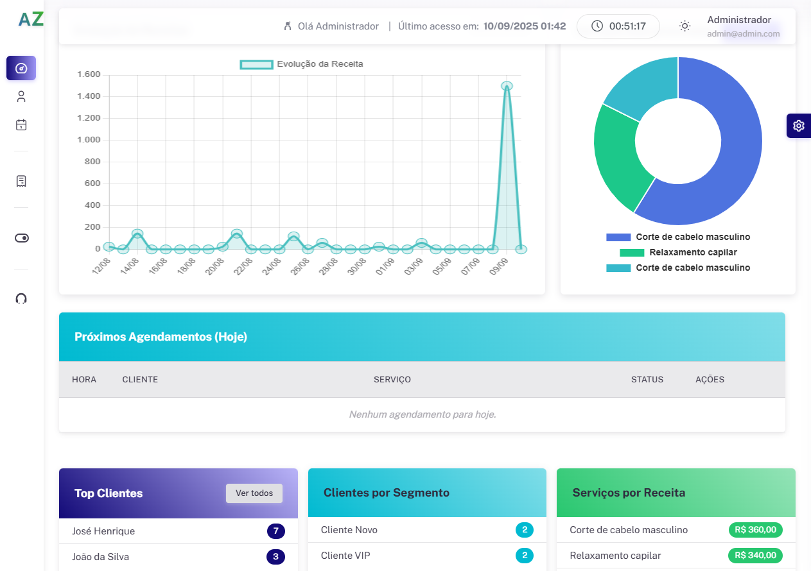Click the blue Corte de cabelo masculino swatch
811x571 pixels.
(618, 237)
